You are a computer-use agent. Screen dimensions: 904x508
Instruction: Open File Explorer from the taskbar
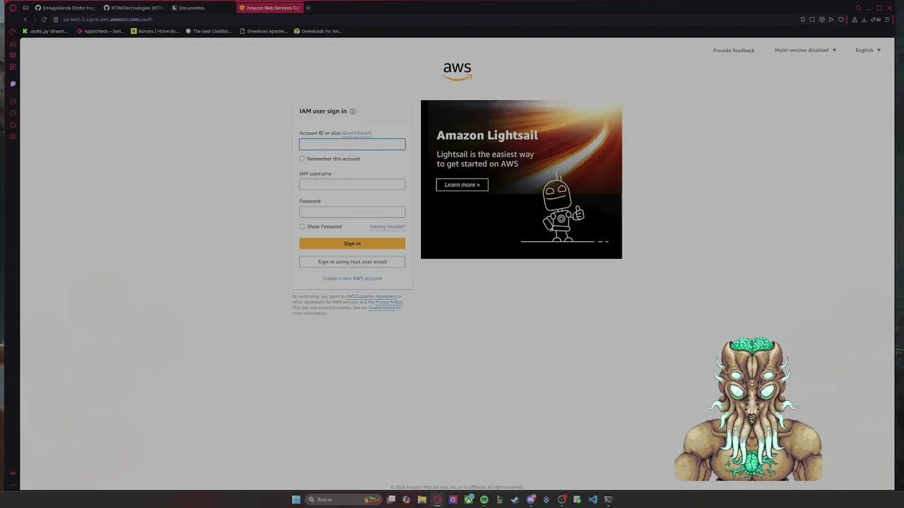click(x=422, y=500)
